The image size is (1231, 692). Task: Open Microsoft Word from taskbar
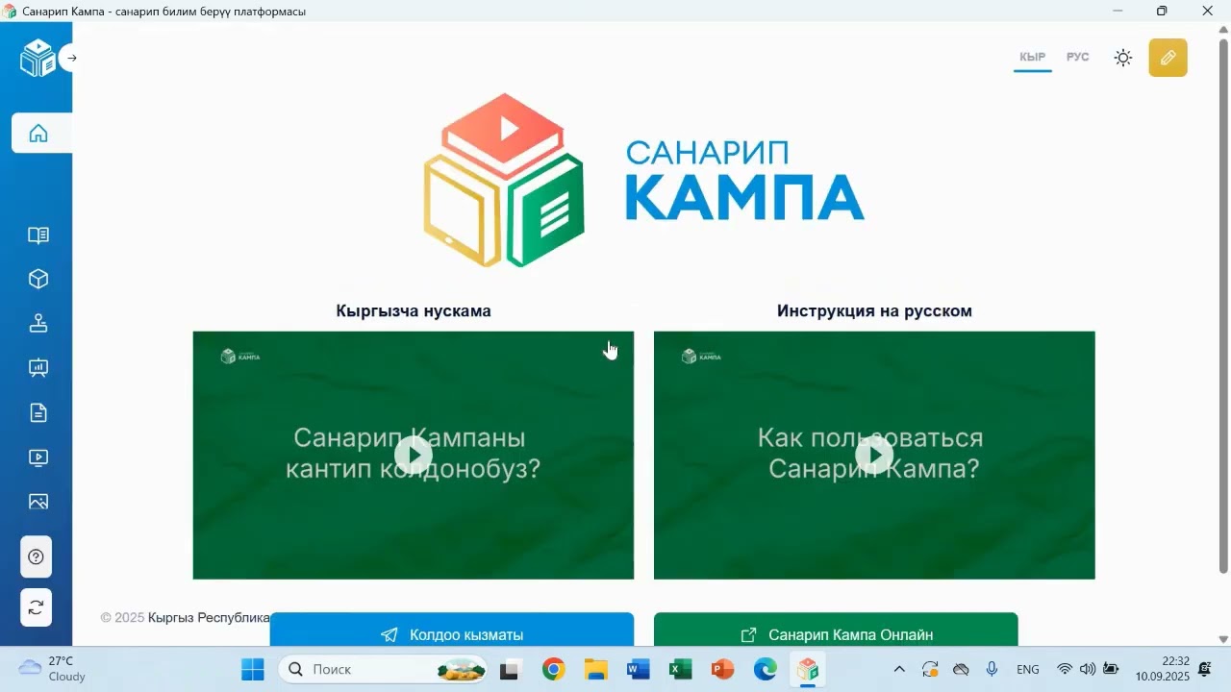click(638, 669)
